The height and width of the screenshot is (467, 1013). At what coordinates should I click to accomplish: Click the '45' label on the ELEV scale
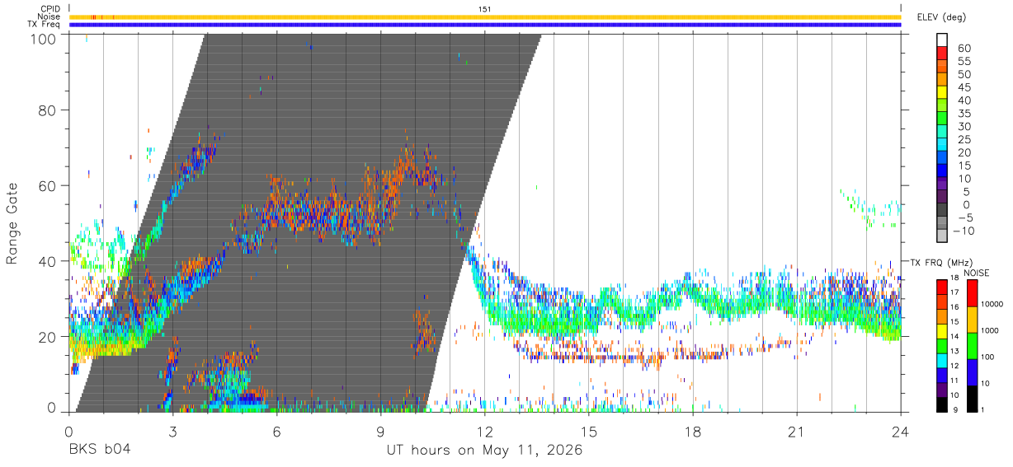pos(964,87)
